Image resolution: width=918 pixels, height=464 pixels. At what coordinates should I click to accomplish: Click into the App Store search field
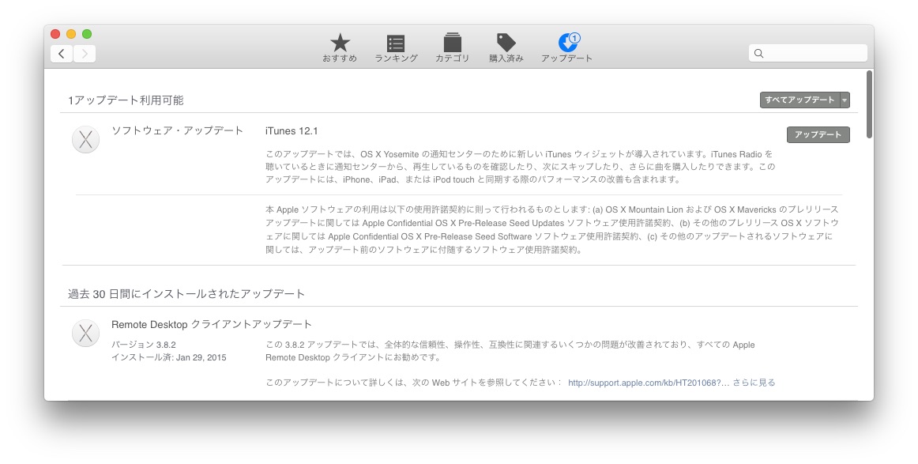pyautogui.click(x=808, y=53)
